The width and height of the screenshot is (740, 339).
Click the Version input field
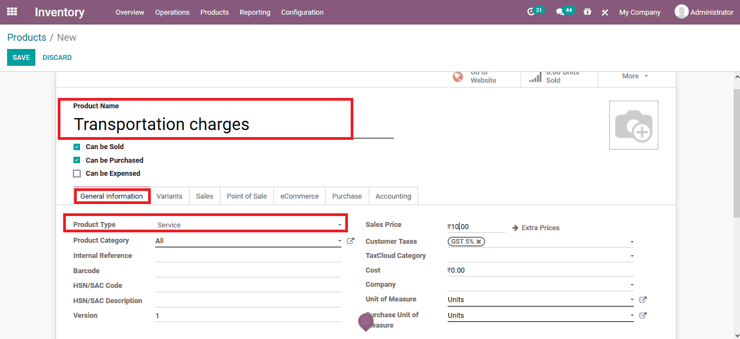(x=248, y=316)
